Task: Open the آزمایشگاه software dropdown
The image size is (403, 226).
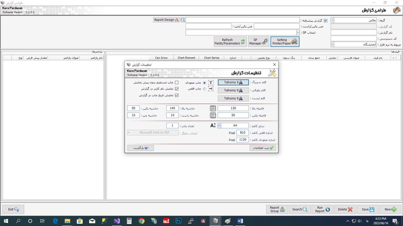Action: click(x=332, y=44)
